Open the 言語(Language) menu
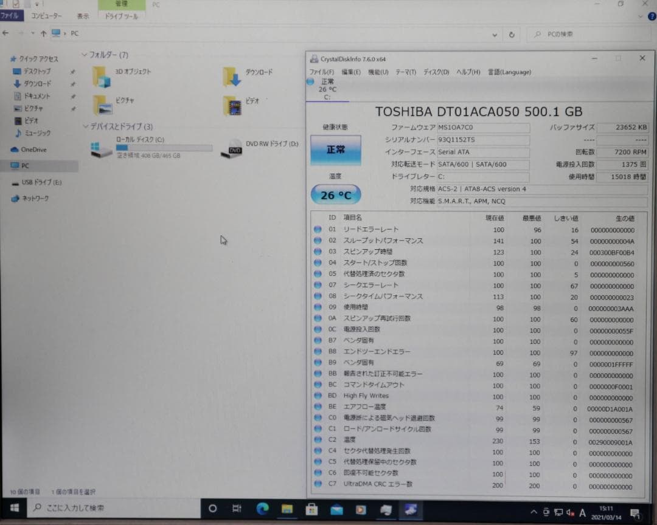Screen dimensions: 657x525 pyautogui.click(x=509, y=72)
